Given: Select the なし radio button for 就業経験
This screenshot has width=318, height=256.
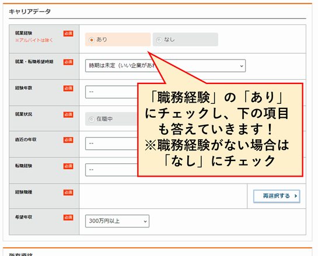Looking at the screenshot, I should (159, 40).
